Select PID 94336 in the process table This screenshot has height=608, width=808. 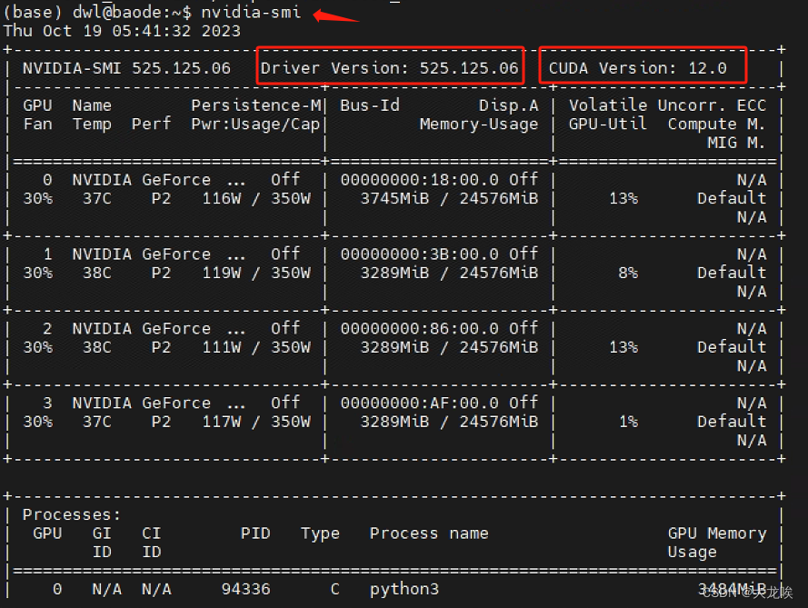tap(244, 589)
